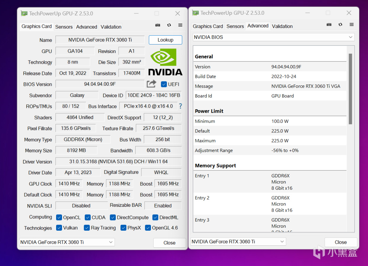The width and height of the screenshot is (368, 266).
Task: Click the Device ID field
Action: (154, 95)
